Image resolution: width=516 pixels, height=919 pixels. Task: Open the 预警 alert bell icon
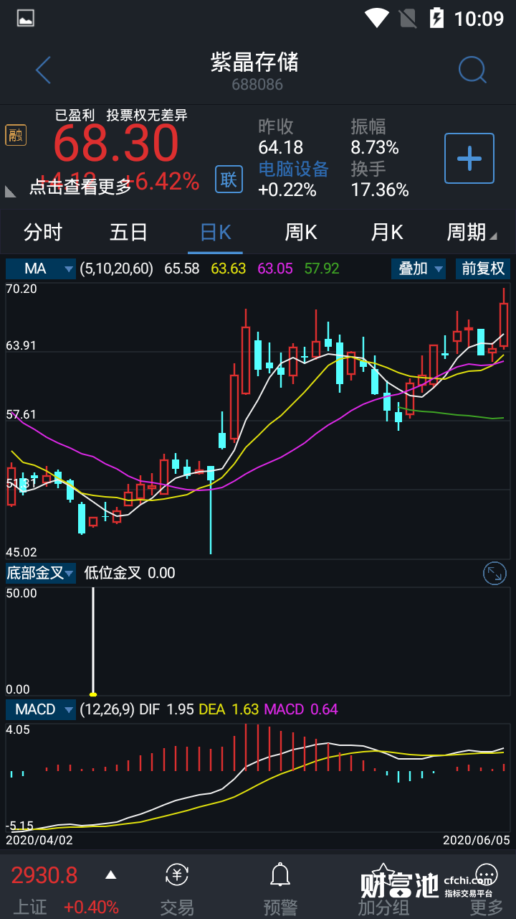click(x=280, y=889)
